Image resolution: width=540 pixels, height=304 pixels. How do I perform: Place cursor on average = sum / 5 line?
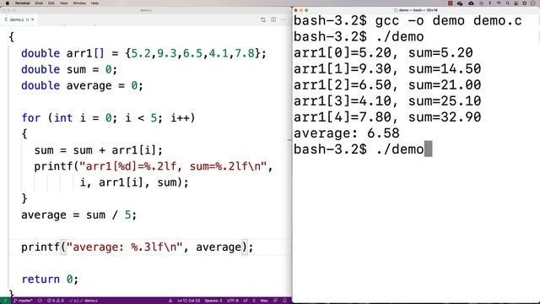(x=78, y=215)
